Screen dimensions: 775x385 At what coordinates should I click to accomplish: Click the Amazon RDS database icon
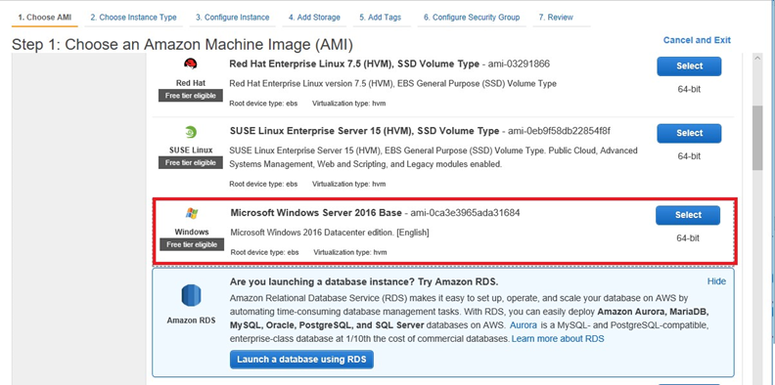191,296
